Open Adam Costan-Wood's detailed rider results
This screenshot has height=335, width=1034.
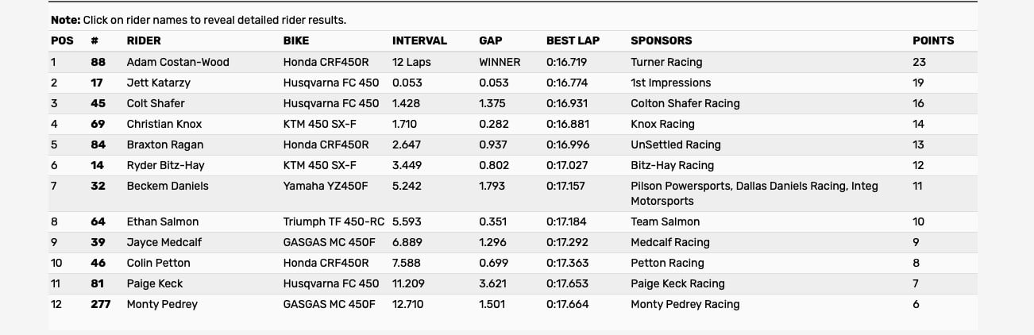[178, 62]
